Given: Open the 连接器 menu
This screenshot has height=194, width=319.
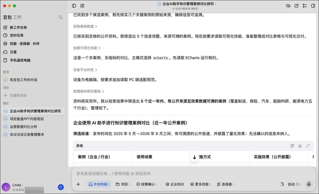Looking at the screenshot, I should pos(226,184).
